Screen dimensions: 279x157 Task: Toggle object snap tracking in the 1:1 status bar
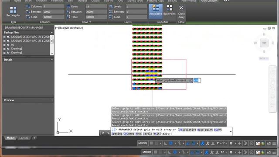coord(192,152)
